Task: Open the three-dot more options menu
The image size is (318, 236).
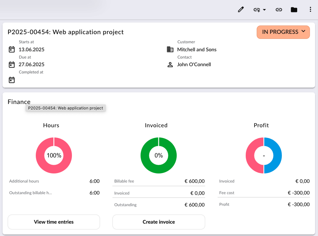Action: click(x=310, y=9)
